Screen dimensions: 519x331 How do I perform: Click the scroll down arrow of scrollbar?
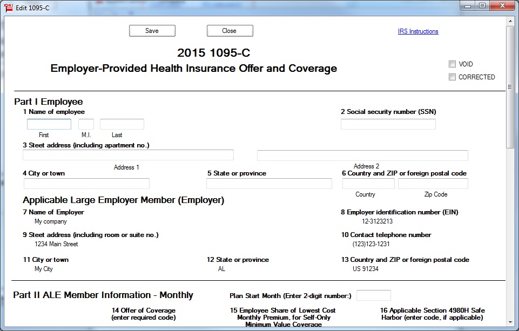point(510,322)
